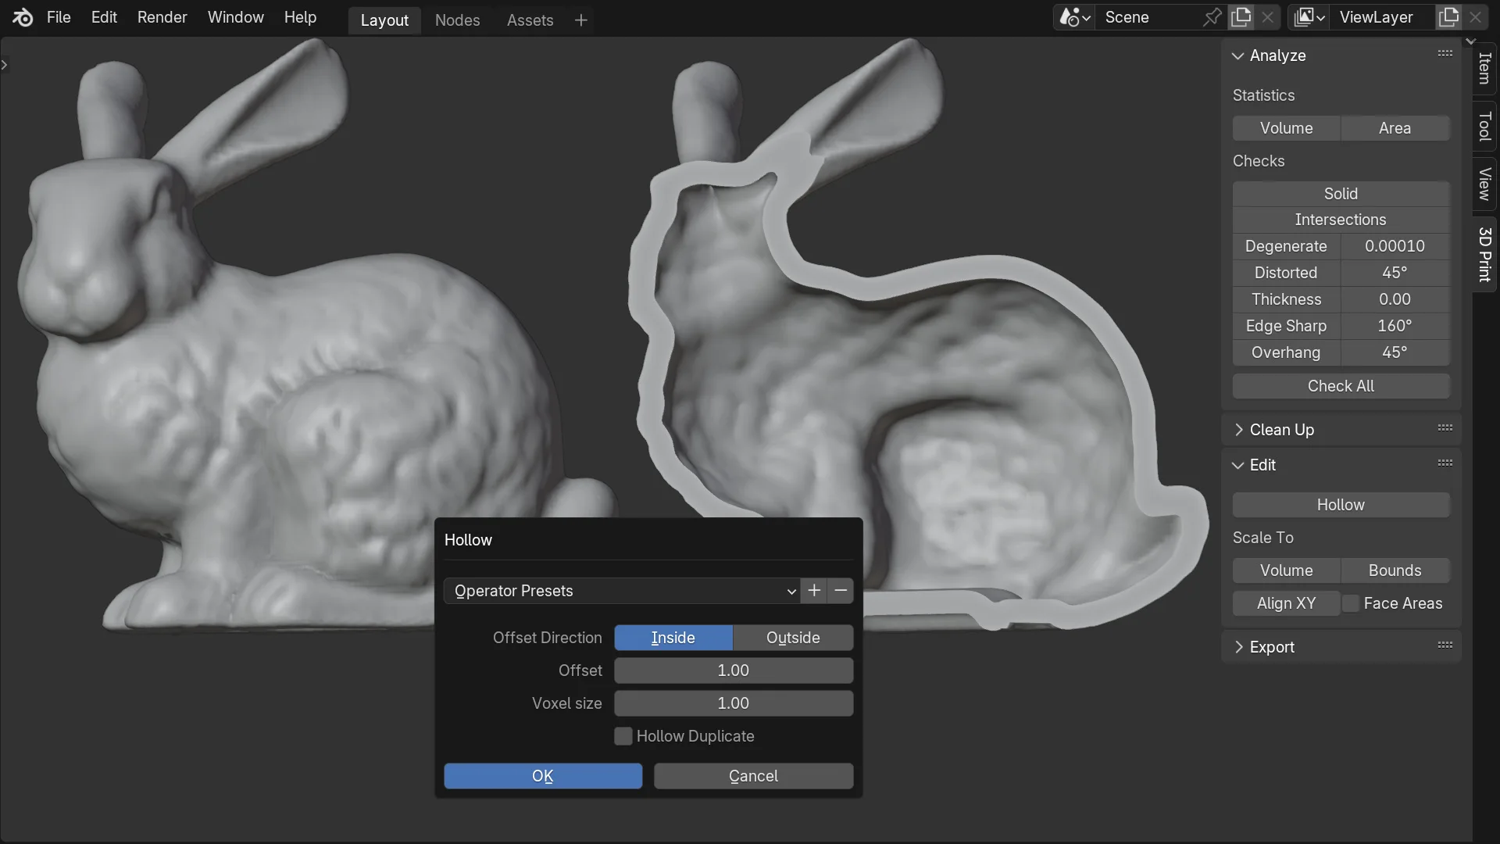
Task: Check the Face Areas option
Action: [x=1351, y=603]
